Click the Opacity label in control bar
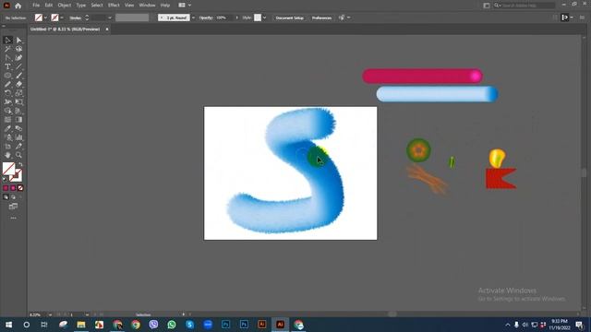This screenshot has width=591, height=332. click(x=206, y=18)
